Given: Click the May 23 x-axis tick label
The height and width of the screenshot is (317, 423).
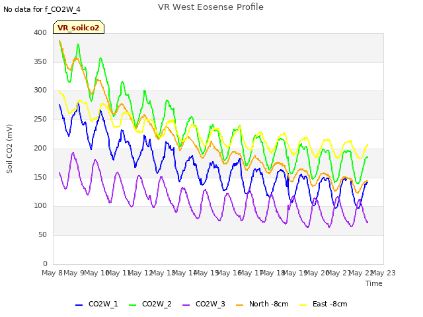Looking at the screenshot, I should (383, 273).
